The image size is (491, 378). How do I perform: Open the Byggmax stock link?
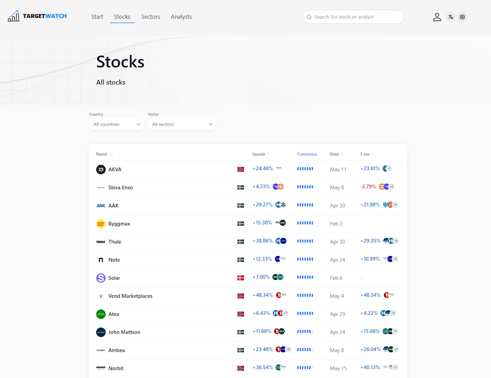click(x=119, y=224)
